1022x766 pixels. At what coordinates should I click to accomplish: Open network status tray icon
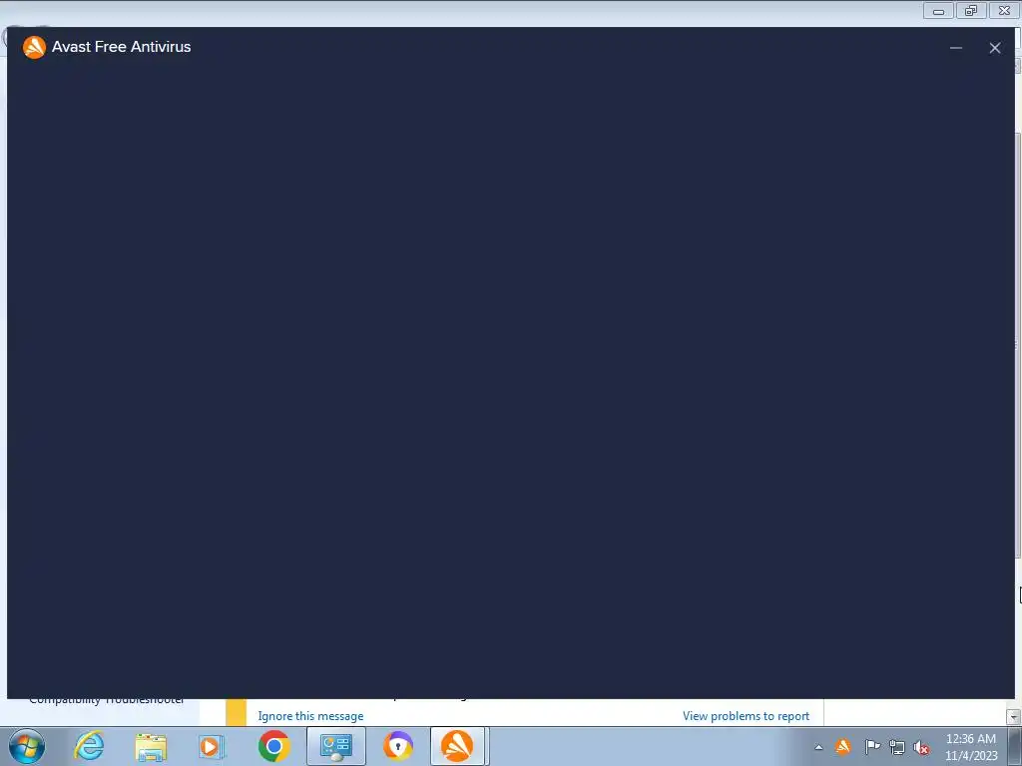click(x=897, y=747)
